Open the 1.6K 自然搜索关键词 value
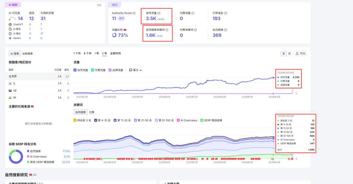Screen dimensions: 353x184 [x=151, y=35]
